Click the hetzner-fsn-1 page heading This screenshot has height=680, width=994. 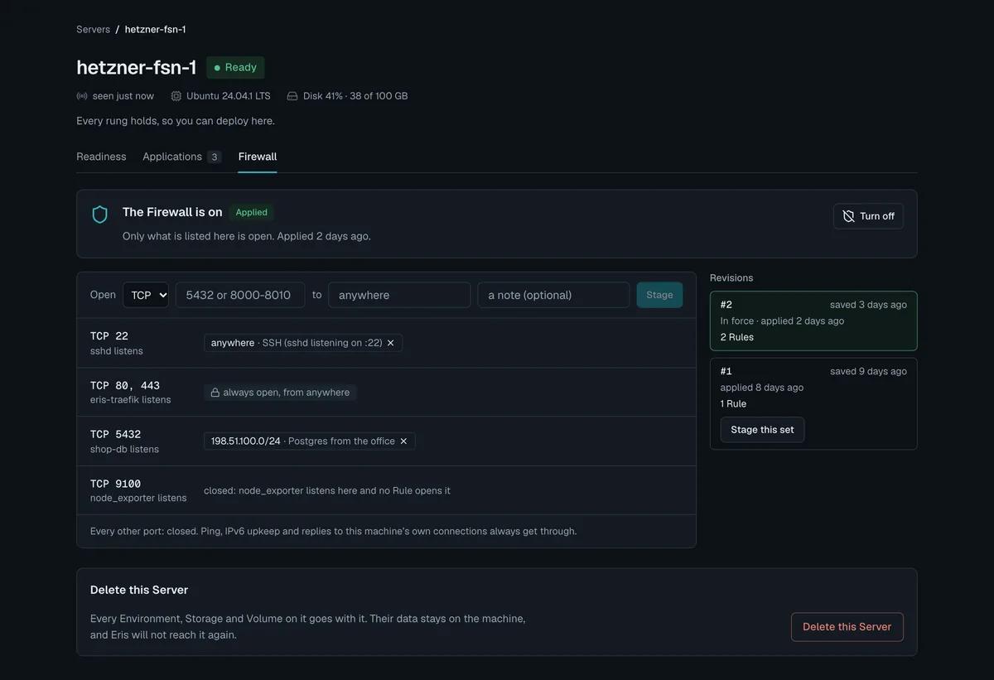[137, 68]
